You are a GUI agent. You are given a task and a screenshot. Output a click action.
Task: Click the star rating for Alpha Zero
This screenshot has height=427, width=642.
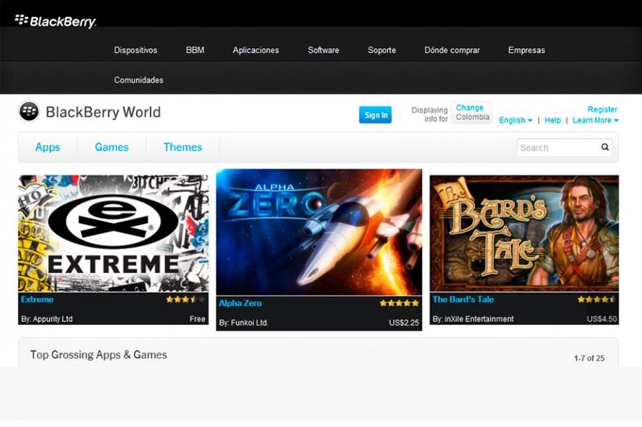pos(398,303)
